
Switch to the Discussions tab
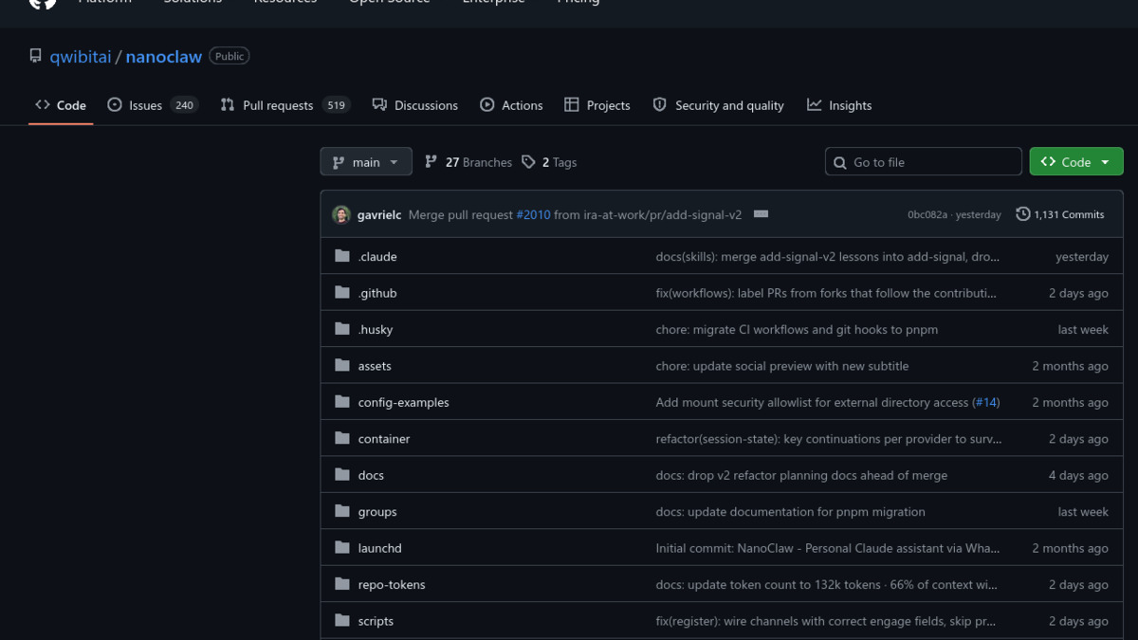tap(426, 105)
